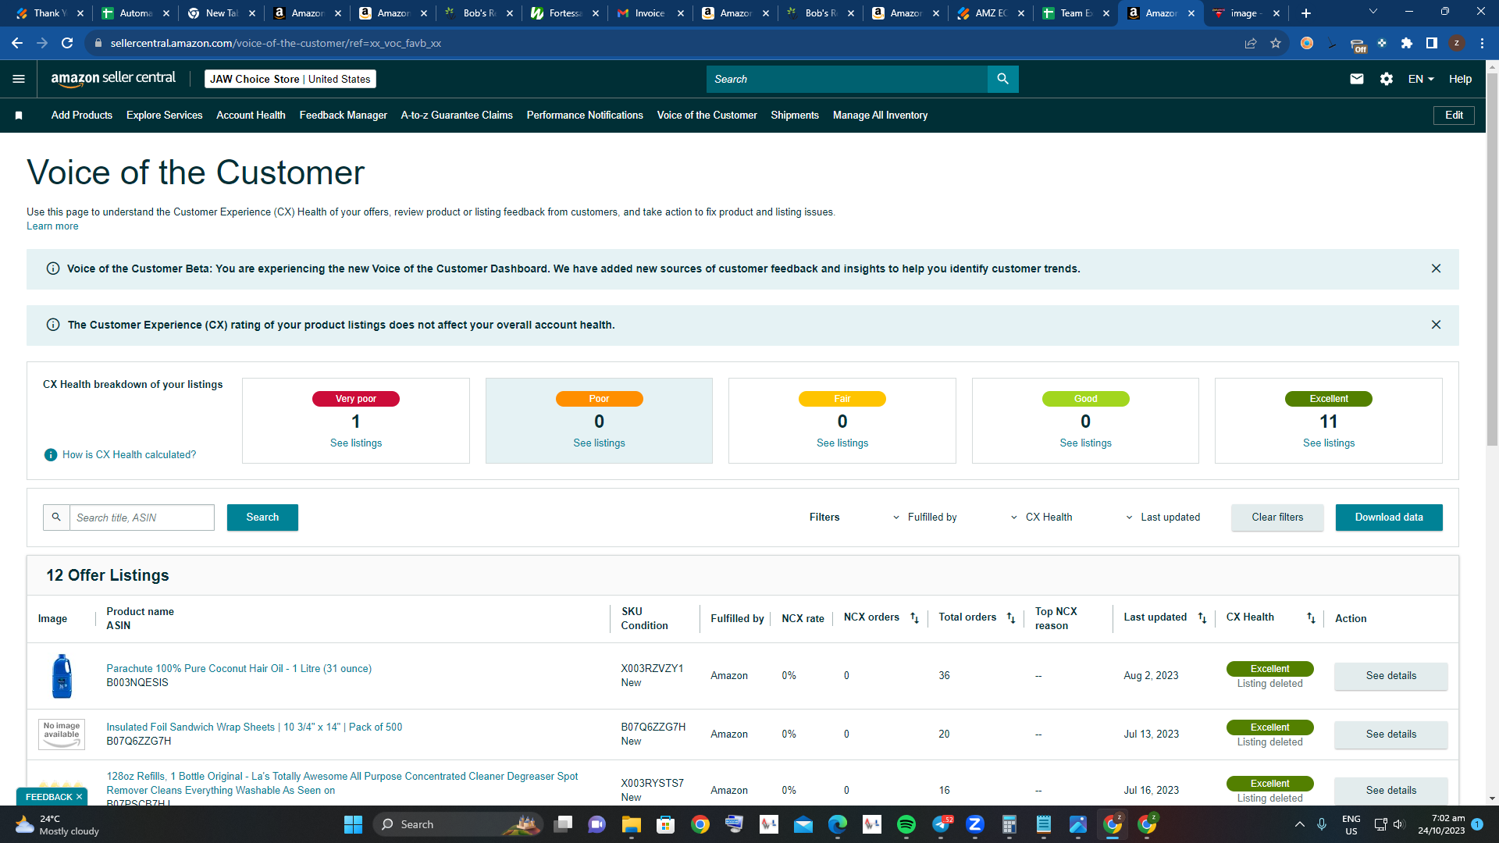Image resolution: width=1499 pixels, height=843 pixels.
Task: Open Zoom from the taskbar
Action: [x=974, y=824]
